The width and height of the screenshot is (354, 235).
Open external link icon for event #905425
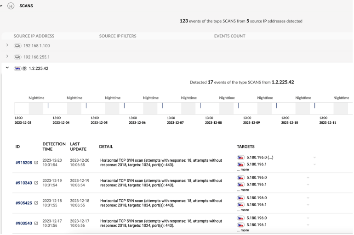(36, 203)
